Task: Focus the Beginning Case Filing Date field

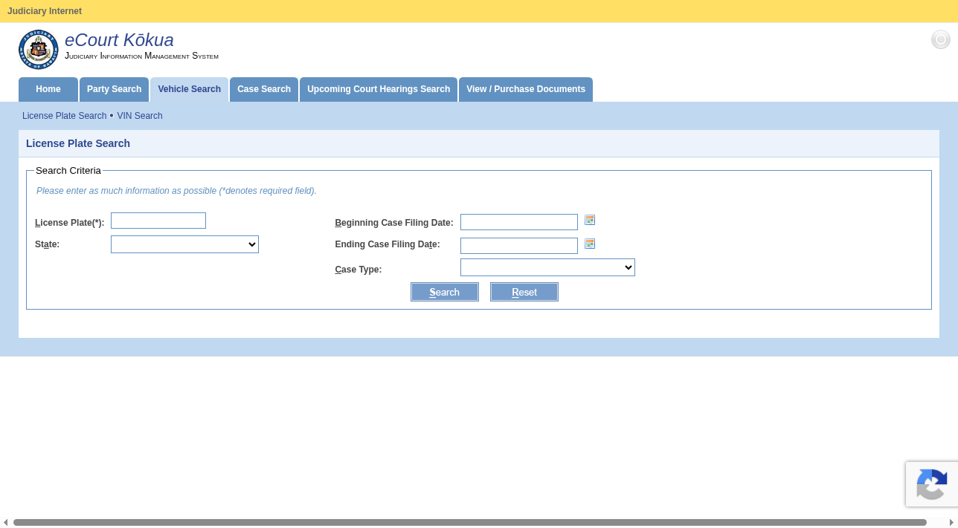Action: pos(519,222)
